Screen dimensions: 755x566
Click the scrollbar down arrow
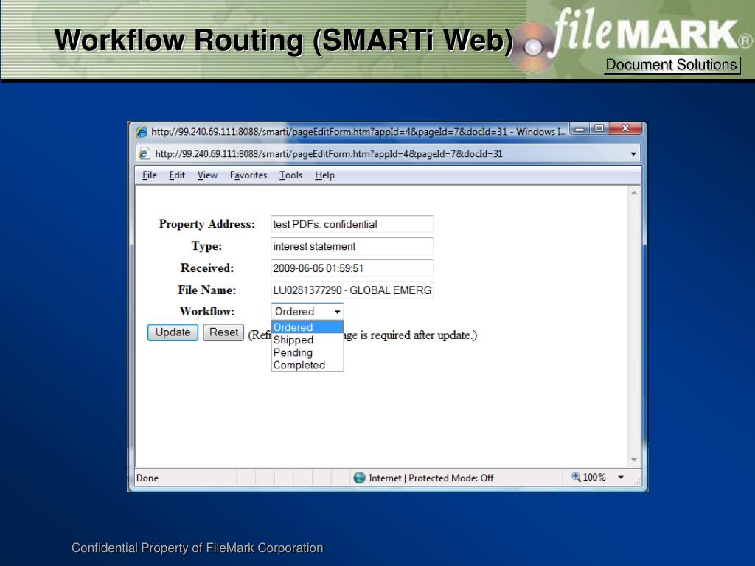(x=634, y=460)
